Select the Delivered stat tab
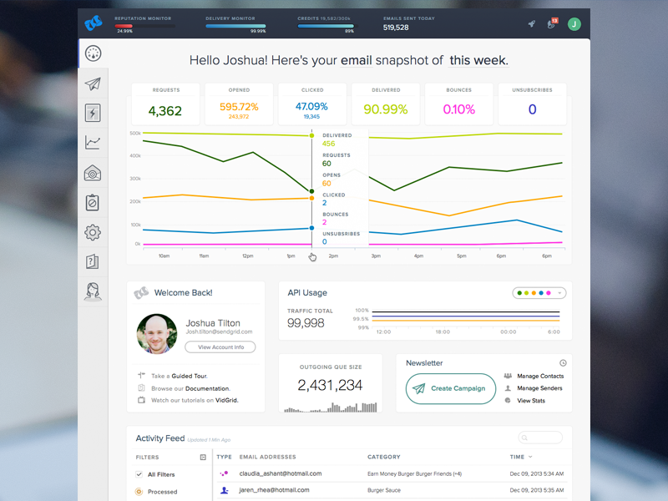668x501 pixels. tap(385, 104)
